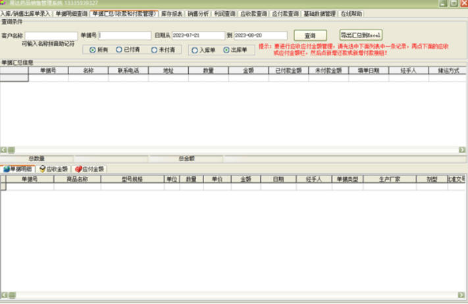468x304 pixels.
Task: Open the 入库/销售出库单录入 tab
Action: click(26, 14)
